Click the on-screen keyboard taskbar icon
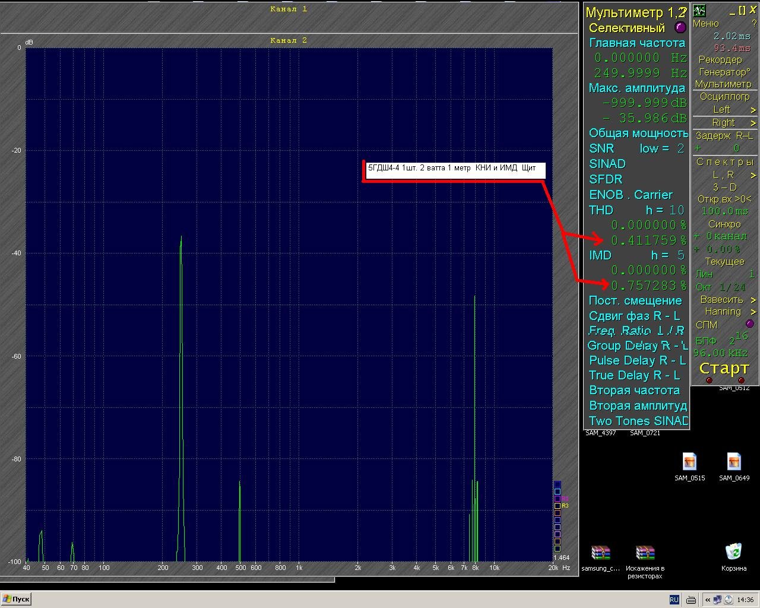760x608 pixels. [692, 600]
